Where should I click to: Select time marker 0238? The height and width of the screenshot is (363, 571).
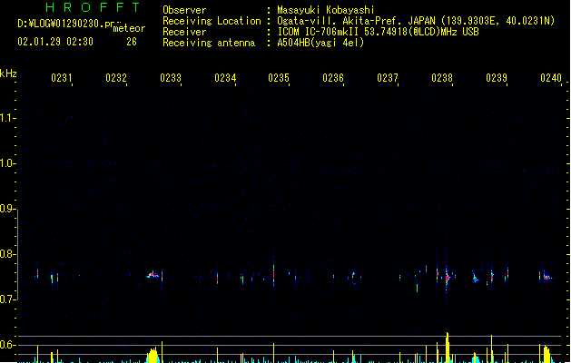(442, 78)
